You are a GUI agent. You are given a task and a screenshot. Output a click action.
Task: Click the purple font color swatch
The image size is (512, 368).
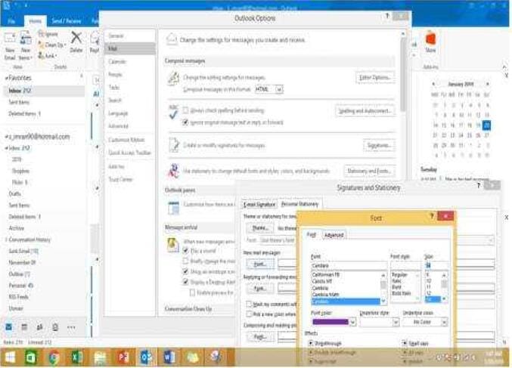pyautogui.click(x=330, y=323)
